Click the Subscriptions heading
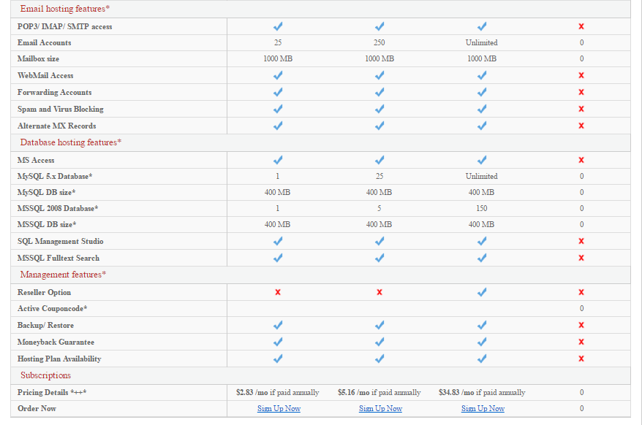This screenshot has width=642, height=425. [45, 375]
